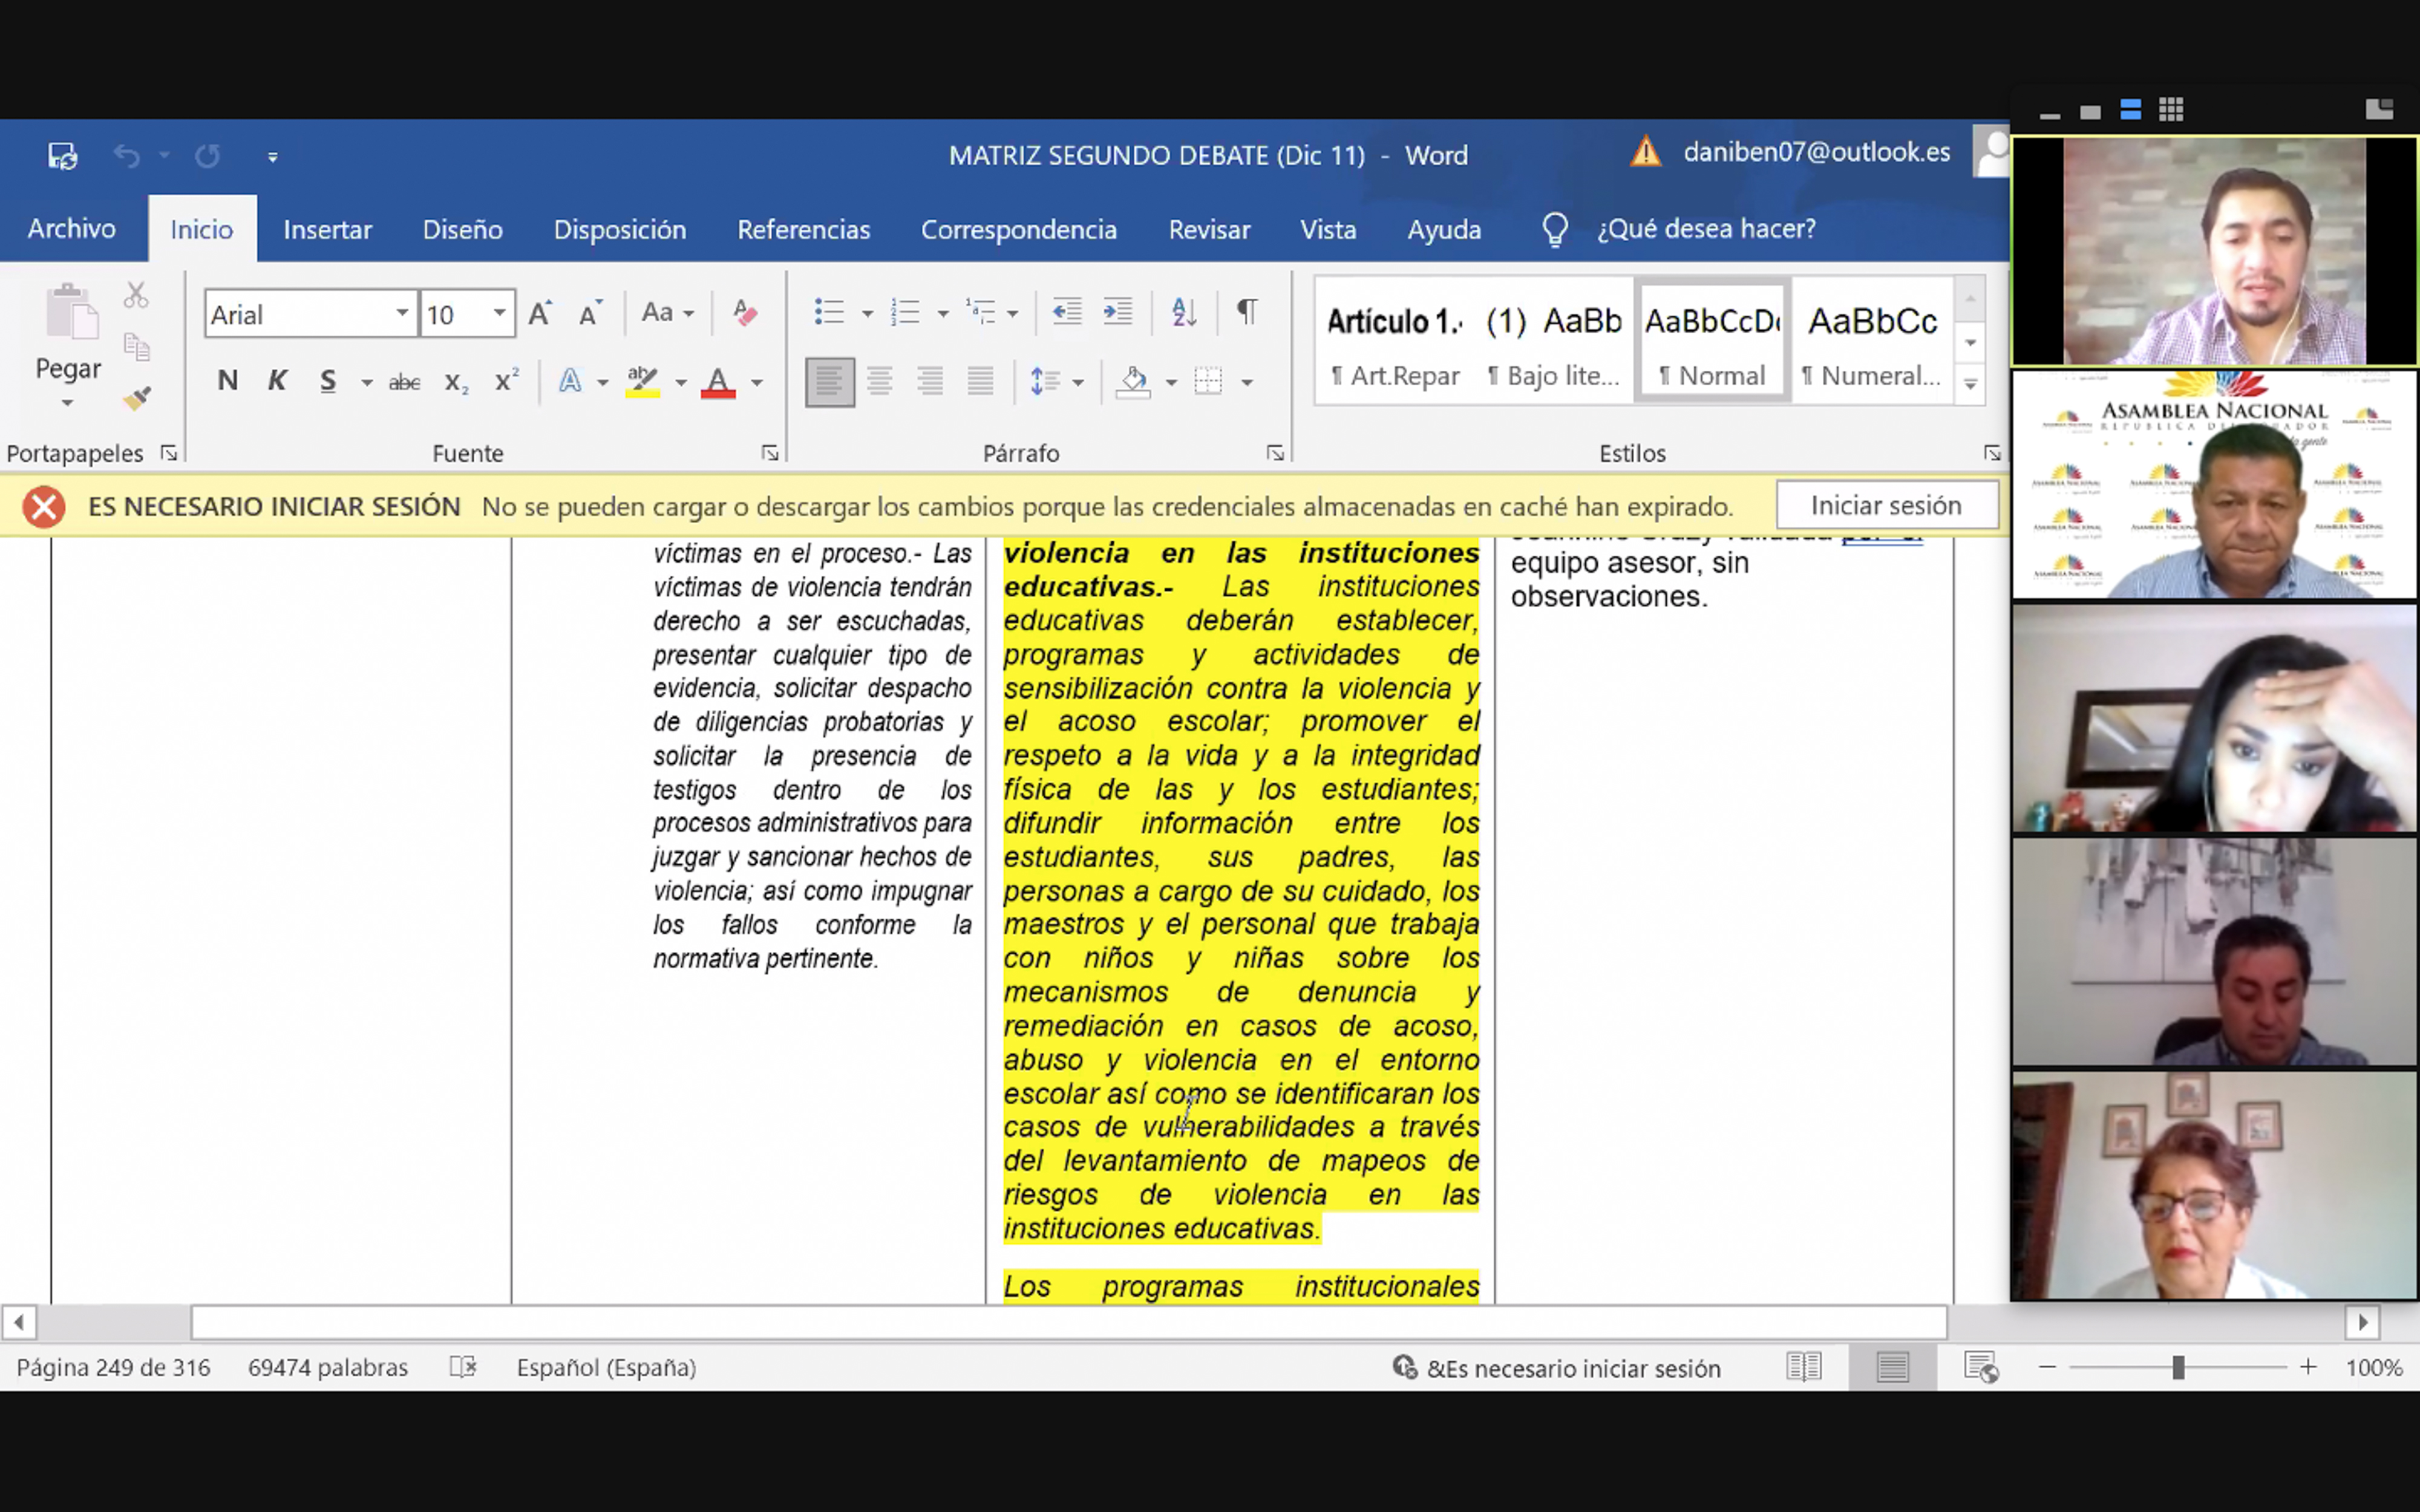This screenshot has width=2420, height=1512.
Task: Click the shading paint bucket icon
Action: tap(1133, 382)
